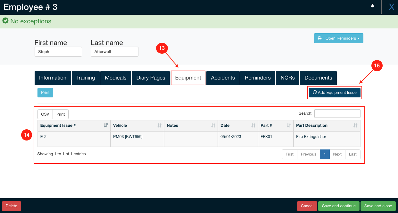398x213 pixels.
Task: Focus the table Search field
Action: 337,113
